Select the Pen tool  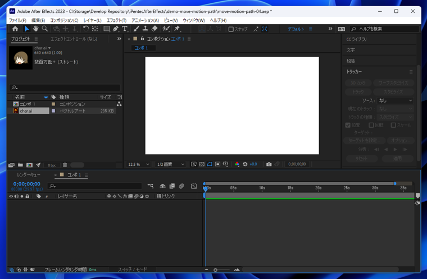116,29
